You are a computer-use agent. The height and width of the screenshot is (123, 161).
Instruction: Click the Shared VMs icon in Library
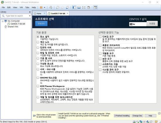[6, 27]
